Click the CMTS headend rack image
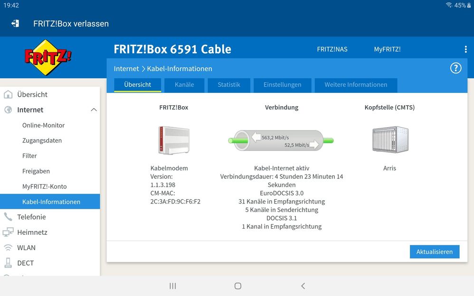The height and width of the screenshot is (296, 474). click(x=390, y=139)
